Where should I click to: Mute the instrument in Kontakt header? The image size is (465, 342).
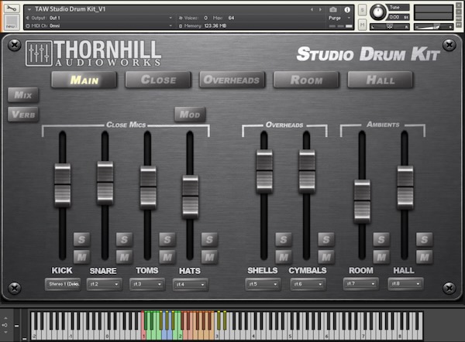[x=362, y=25]
